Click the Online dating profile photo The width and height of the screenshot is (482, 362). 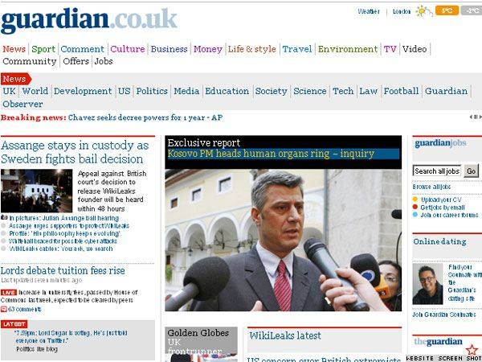coord(427,284)
